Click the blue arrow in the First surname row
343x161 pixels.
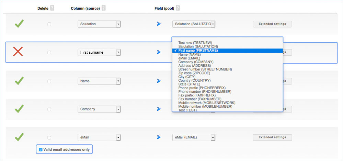pos(159,52)
